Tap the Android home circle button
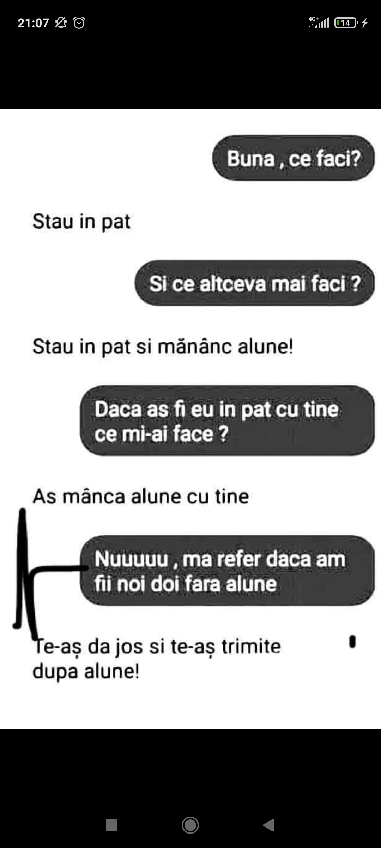381x848 pixels. (190, 825)
